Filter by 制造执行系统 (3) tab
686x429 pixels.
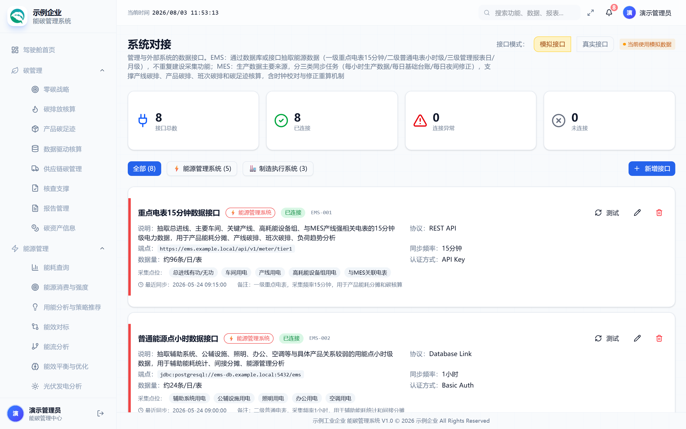click(278, 168)
